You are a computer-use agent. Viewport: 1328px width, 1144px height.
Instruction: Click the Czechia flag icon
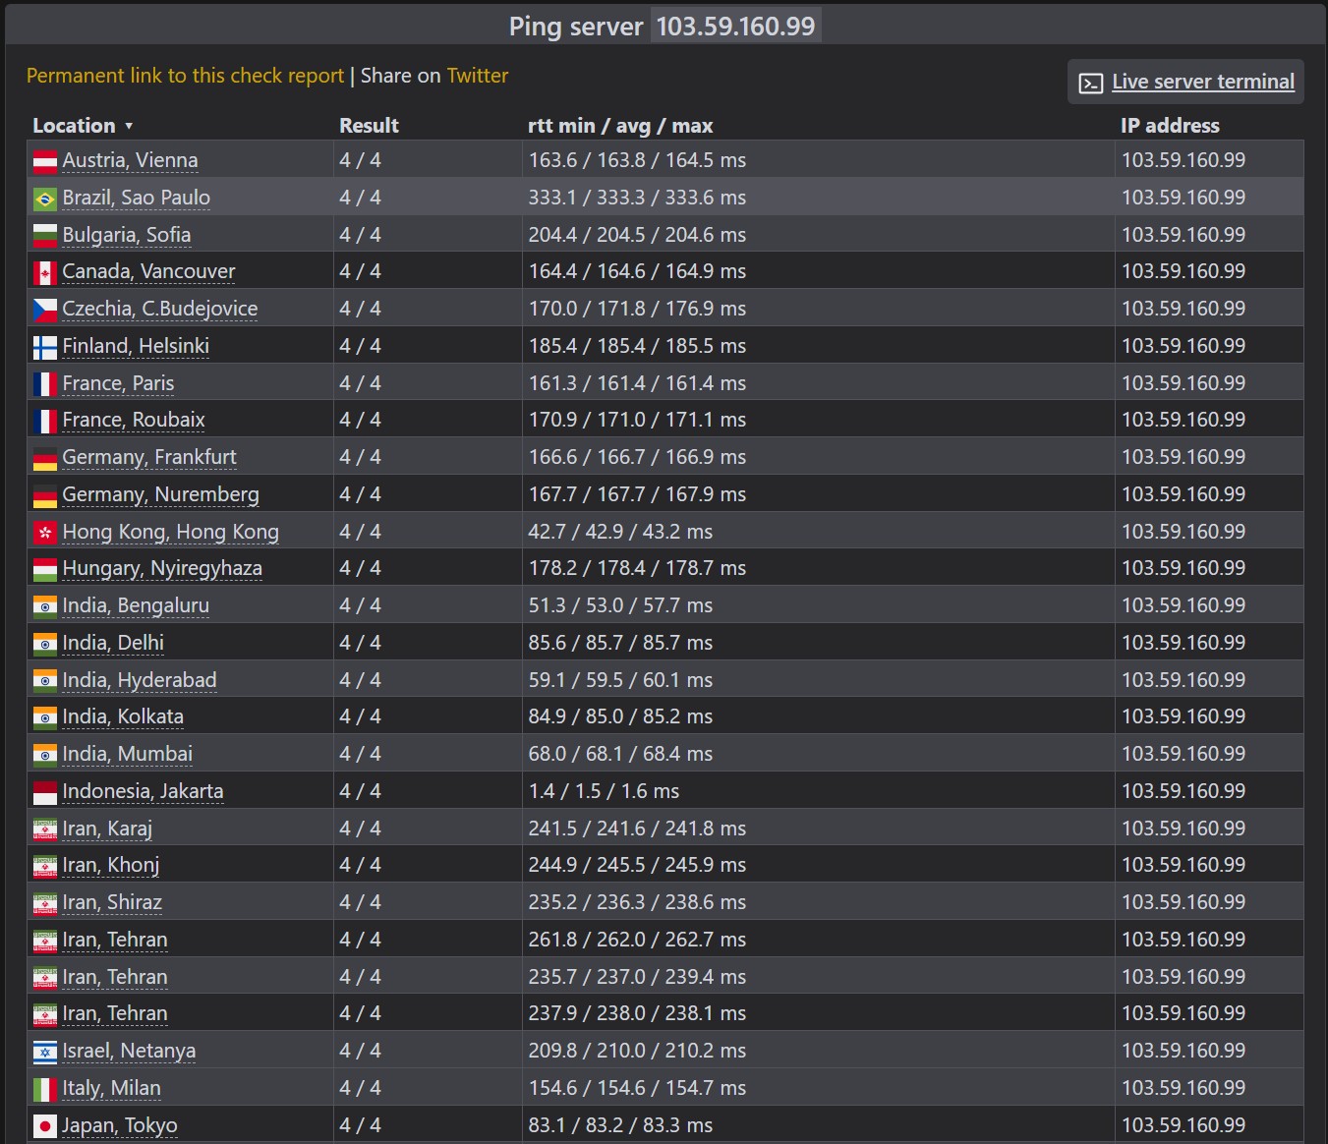(45, 310)
